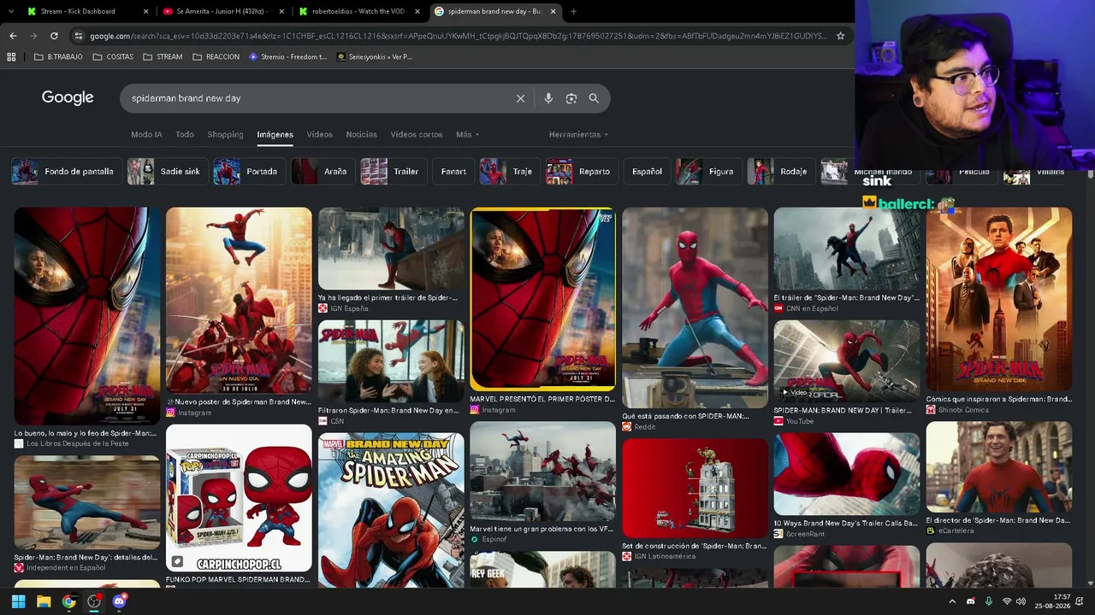Click the Chrome address bar URL
1095x615 pixels.
click(x=459, y=36)
